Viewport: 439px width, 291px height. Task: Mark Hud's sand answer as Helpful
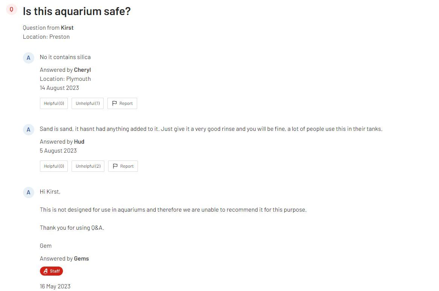click(x=54, y=166)
